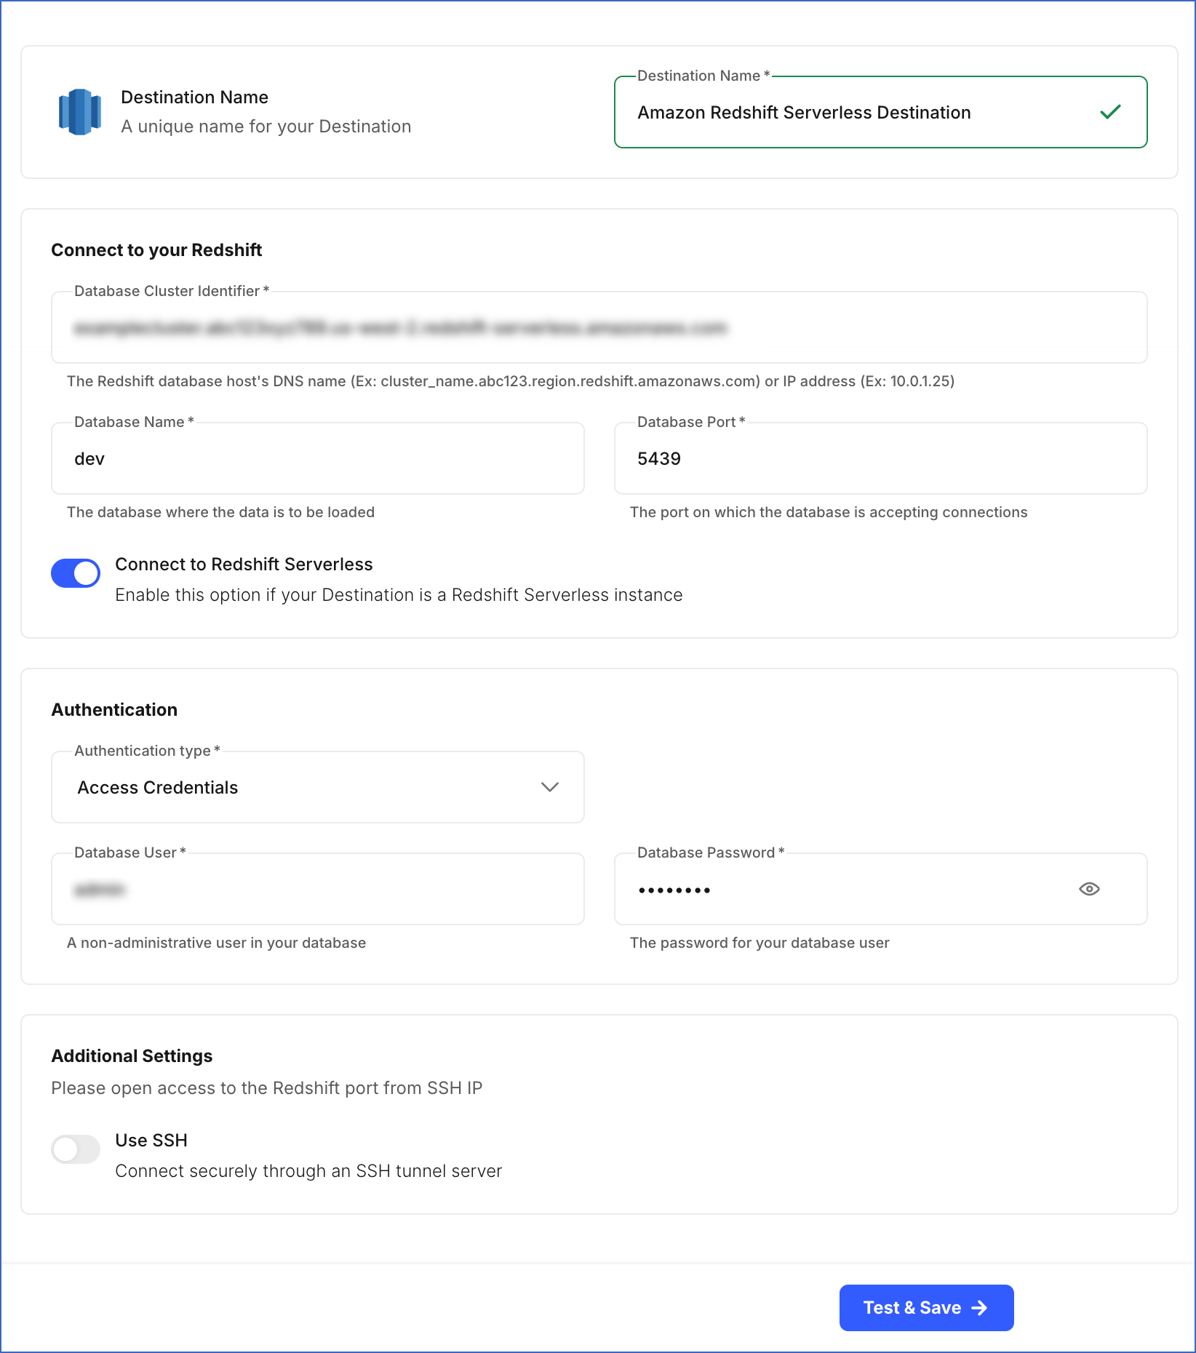Viewport: 1196px width, 1353px height.
Task: Click the Connect to Redshift Serverless label
Action: click(244, 564)
